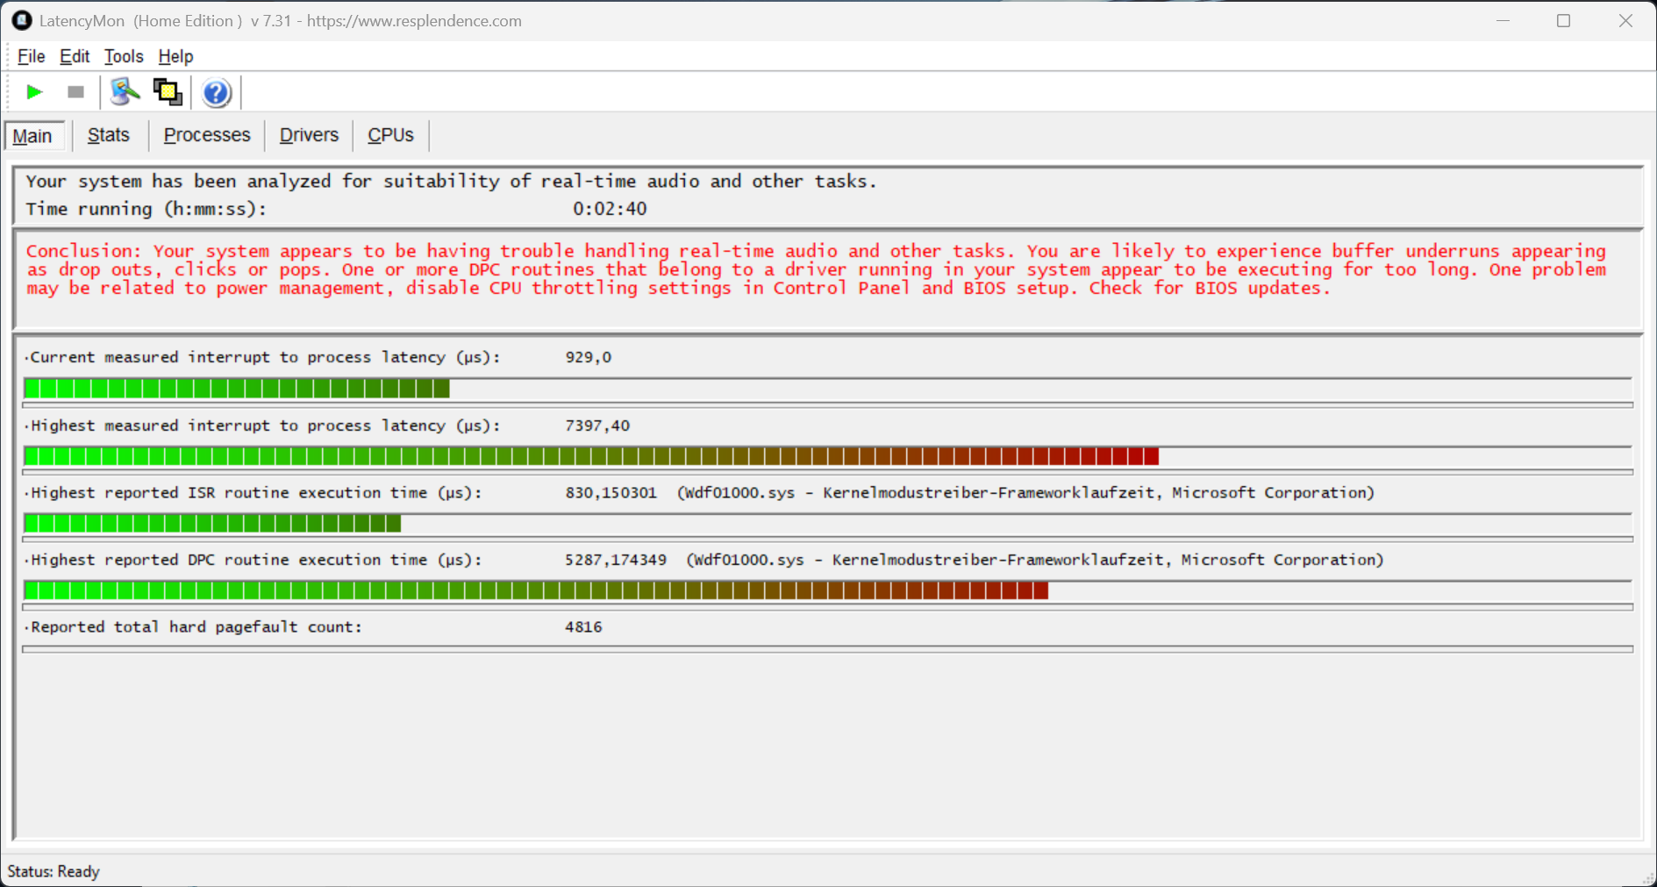Open the Tools menu
The height and width of the screenshot is (887, 1657).
(x=124, y=56)
